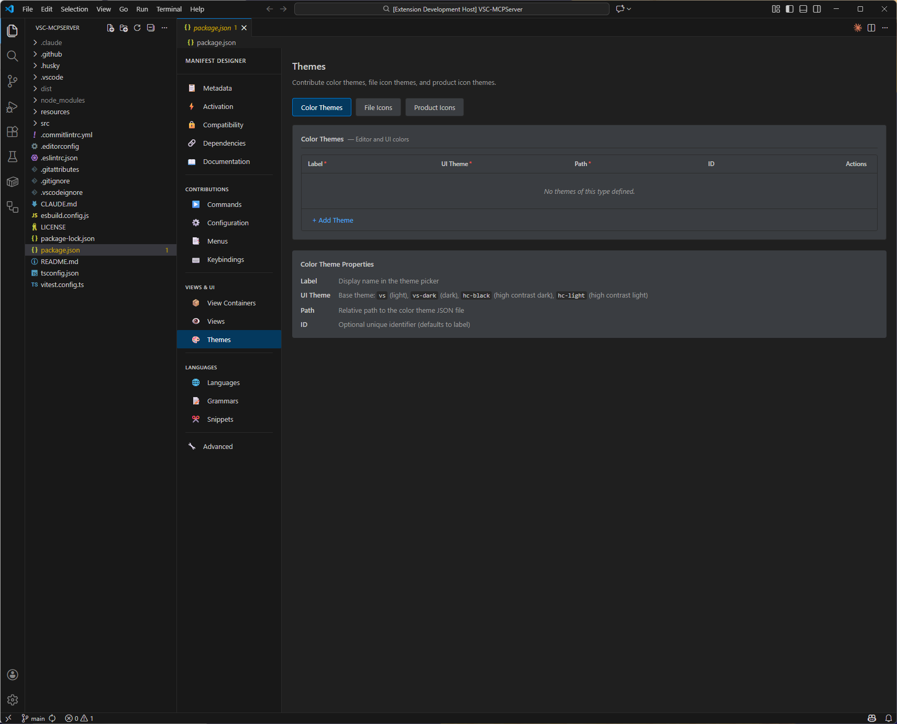The height and width of the screenshot is (724, 897).
Task: Click the + Add Theme link
Action: (x=333, y=220)
